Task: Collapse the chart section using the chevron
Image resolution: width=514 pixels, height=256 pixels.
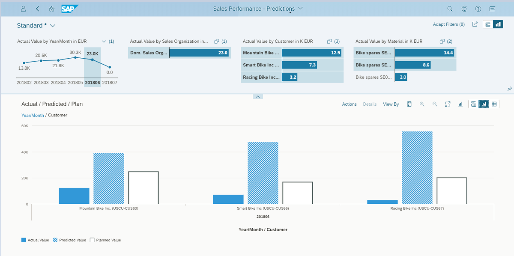Action: point(257,97)
